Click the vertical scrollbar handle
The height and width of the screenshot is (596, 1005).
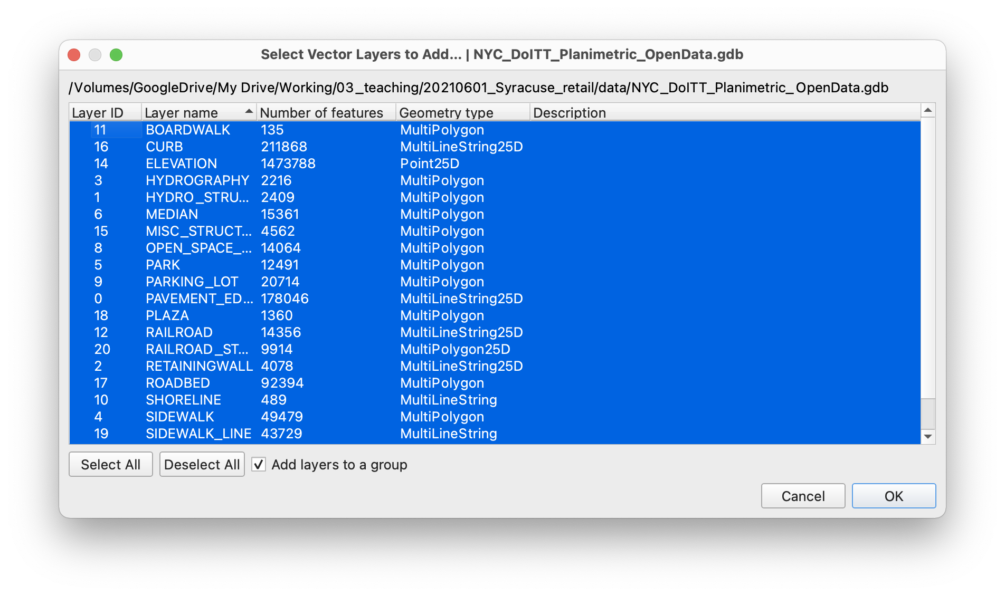927,414
